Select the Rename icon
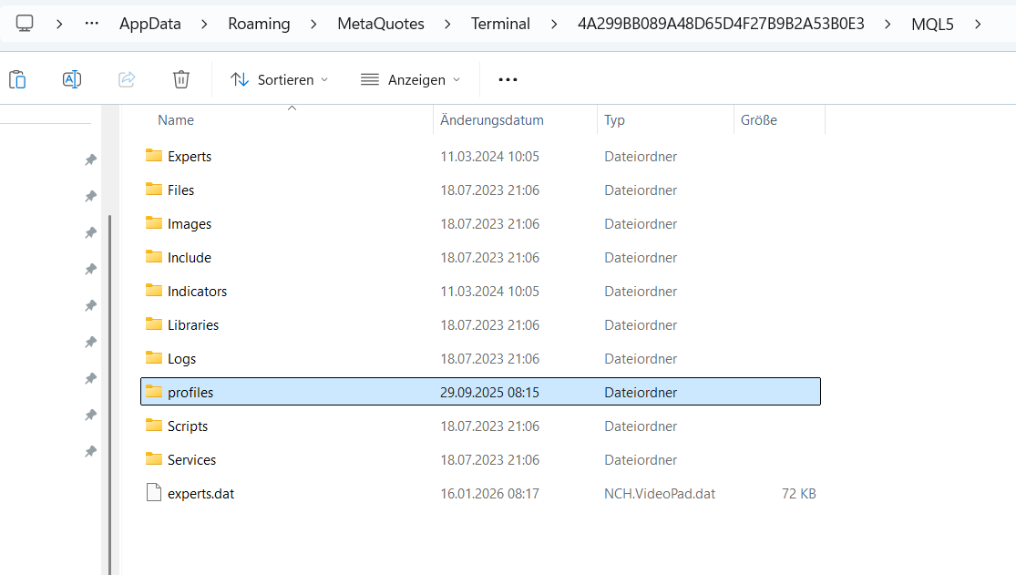The image size is (1016, 575). (x=72, y=79)
